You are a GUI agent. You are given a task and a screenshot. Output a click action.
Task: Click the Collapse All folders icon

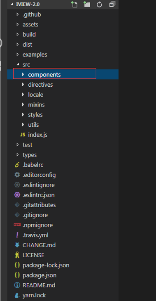pos(112,4)
